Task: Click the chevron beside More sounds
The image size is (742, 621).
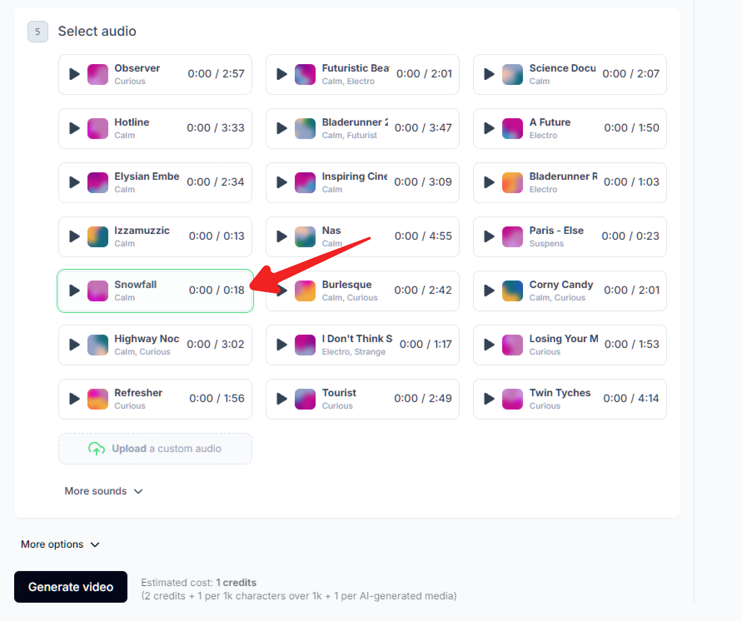Action: coord(139,492)
